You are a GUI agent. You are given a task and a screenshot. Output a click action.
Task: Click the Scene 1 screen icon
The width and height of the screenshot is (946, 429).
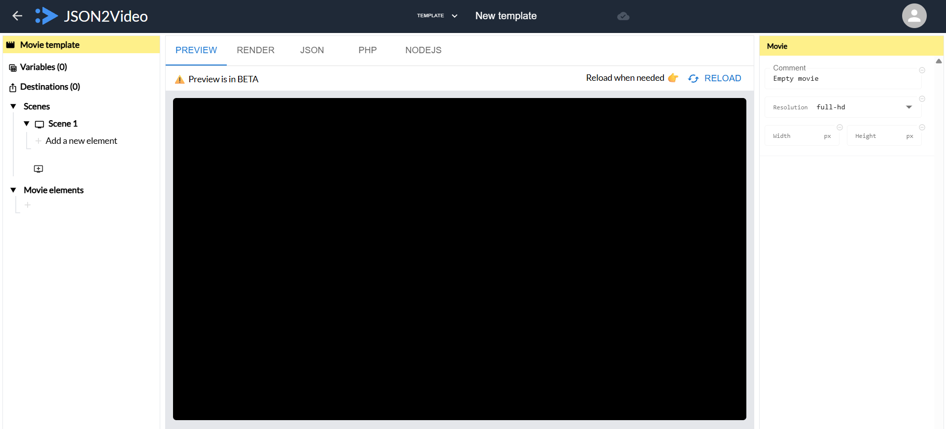(x=39, y=124)
